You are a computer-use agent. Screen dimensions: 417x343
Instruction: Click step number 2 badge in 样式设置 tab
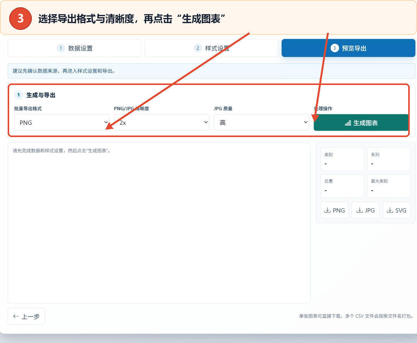198,48
